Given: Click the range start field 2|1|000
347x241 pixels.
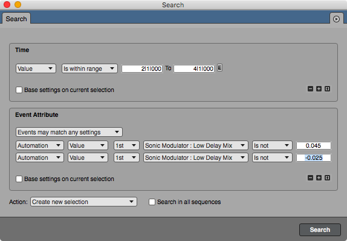Looking at the screenshot, I should pyautogui.click(x=142, y=68).
